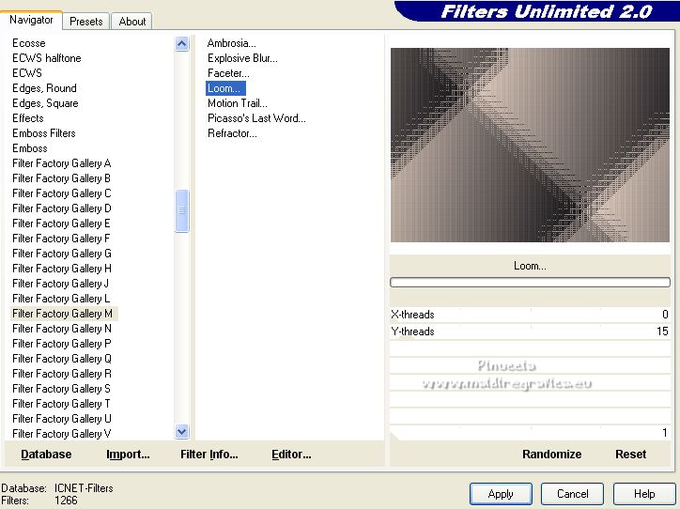
Task: Select Filter Factory Gallery C
Action: click(62, 193)
